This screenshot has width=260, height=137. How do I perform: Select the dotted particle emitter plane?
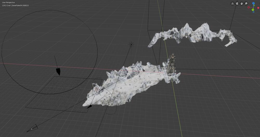[x=64, y=94]
